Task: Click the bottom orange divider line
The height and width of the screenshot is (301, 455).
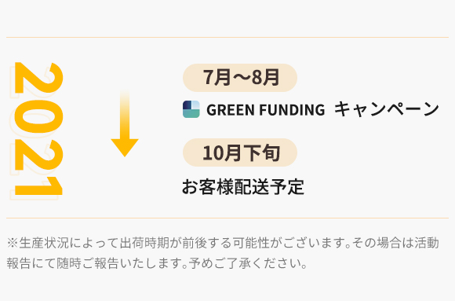Action: coord(227,218)
